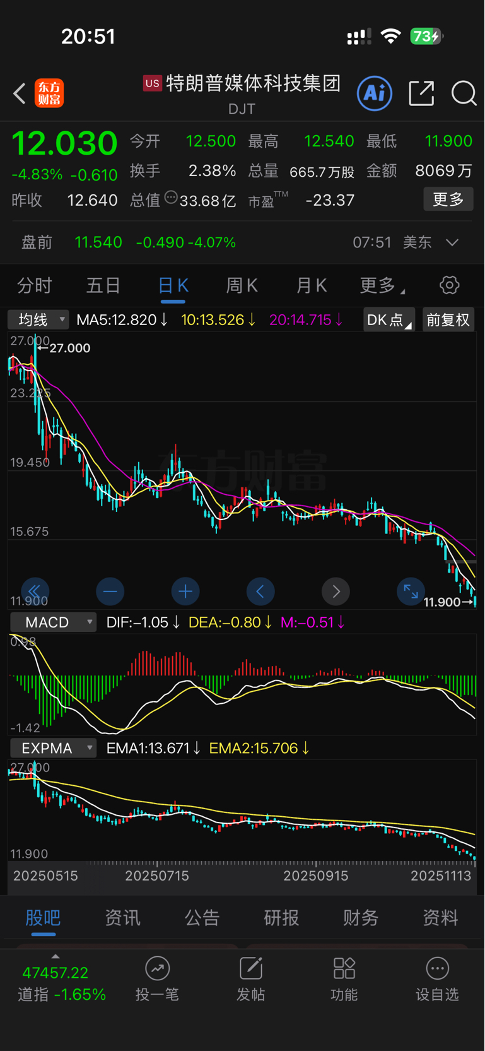
Task: Open the 研报 tab
Action: point(281,918)
